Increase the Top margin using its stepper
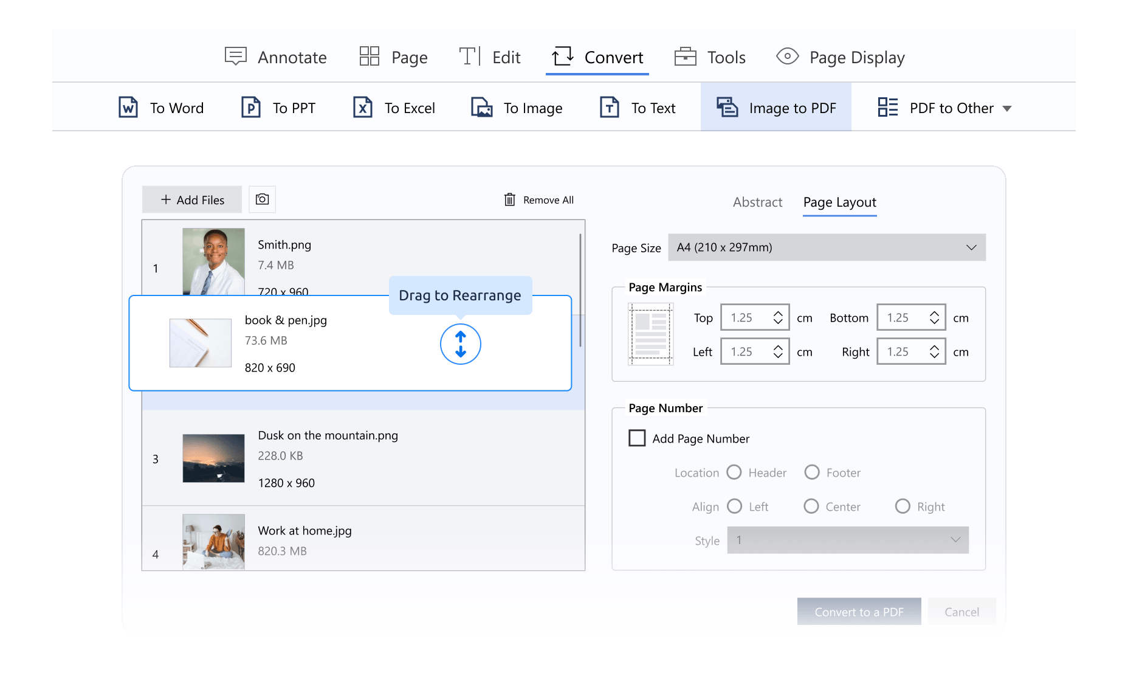The width and height of the screenshot is (1128, 676). pos(778,312)
